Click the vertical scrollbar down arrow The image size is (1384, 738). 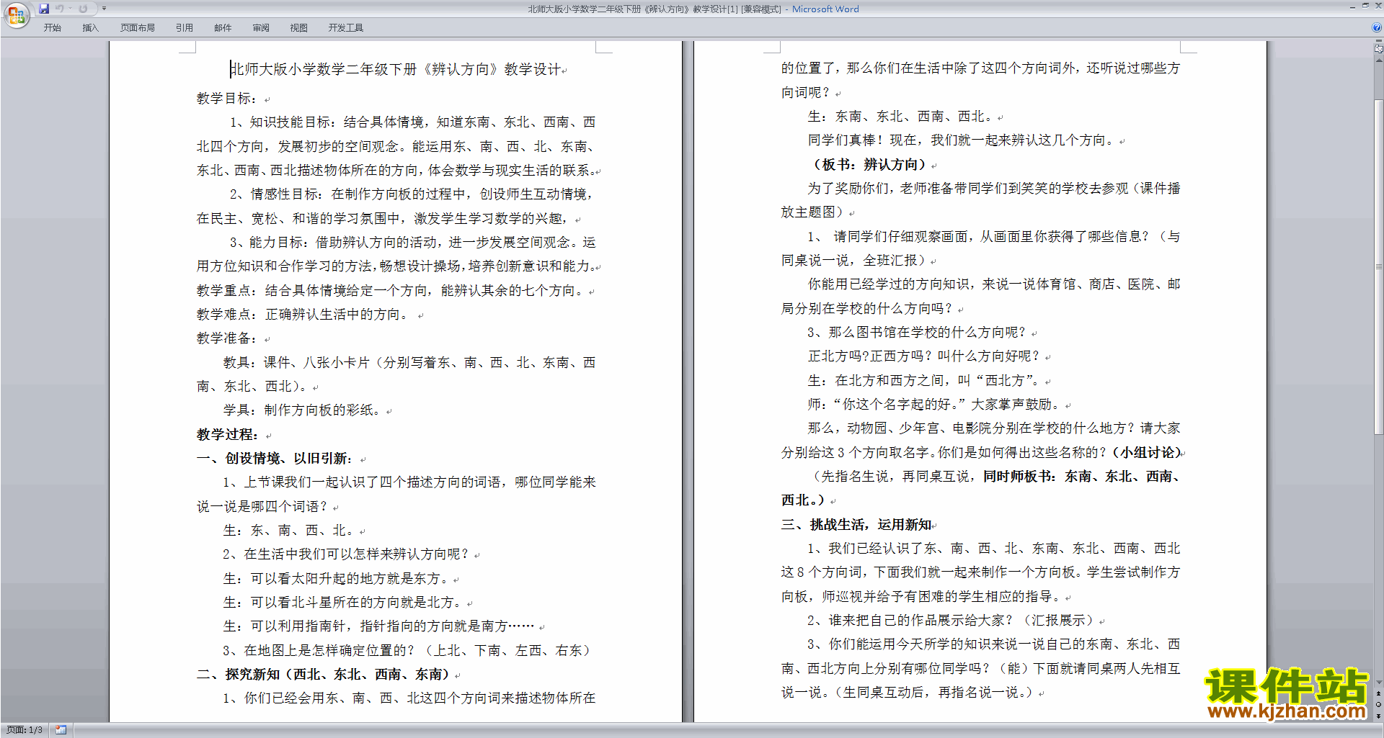(x=1379, y=683)
